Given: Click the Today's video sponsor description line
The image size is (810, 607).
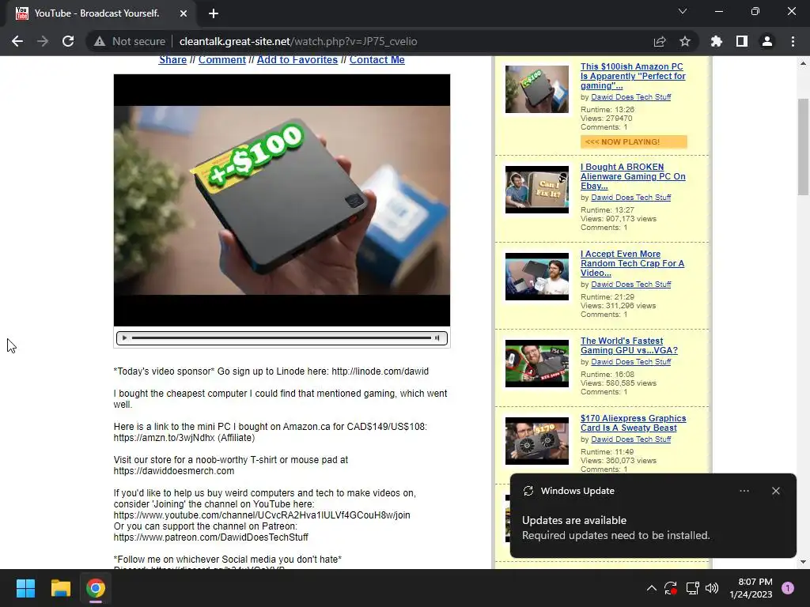Looking at the screenshot, I should (271, 371).
